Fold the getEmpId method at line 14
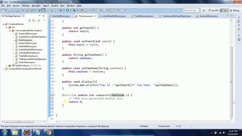This screenshot has height=136, width=242. (54, 28)
